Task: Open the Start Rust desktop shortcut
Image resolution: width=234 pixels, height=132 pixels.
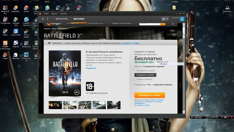Action: coord(16,56)
